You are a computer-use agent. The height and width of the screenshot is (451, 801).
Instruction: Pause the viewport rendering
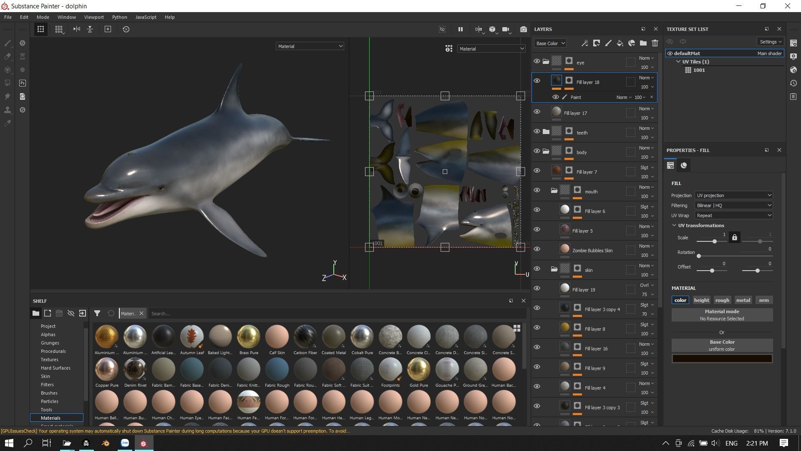(x=460, y=29)
